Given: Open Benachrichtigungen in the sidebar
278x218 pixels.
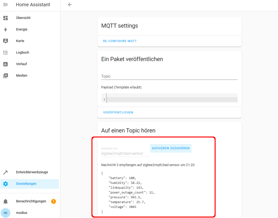Looking at the screenshot, I should point(29,201).
